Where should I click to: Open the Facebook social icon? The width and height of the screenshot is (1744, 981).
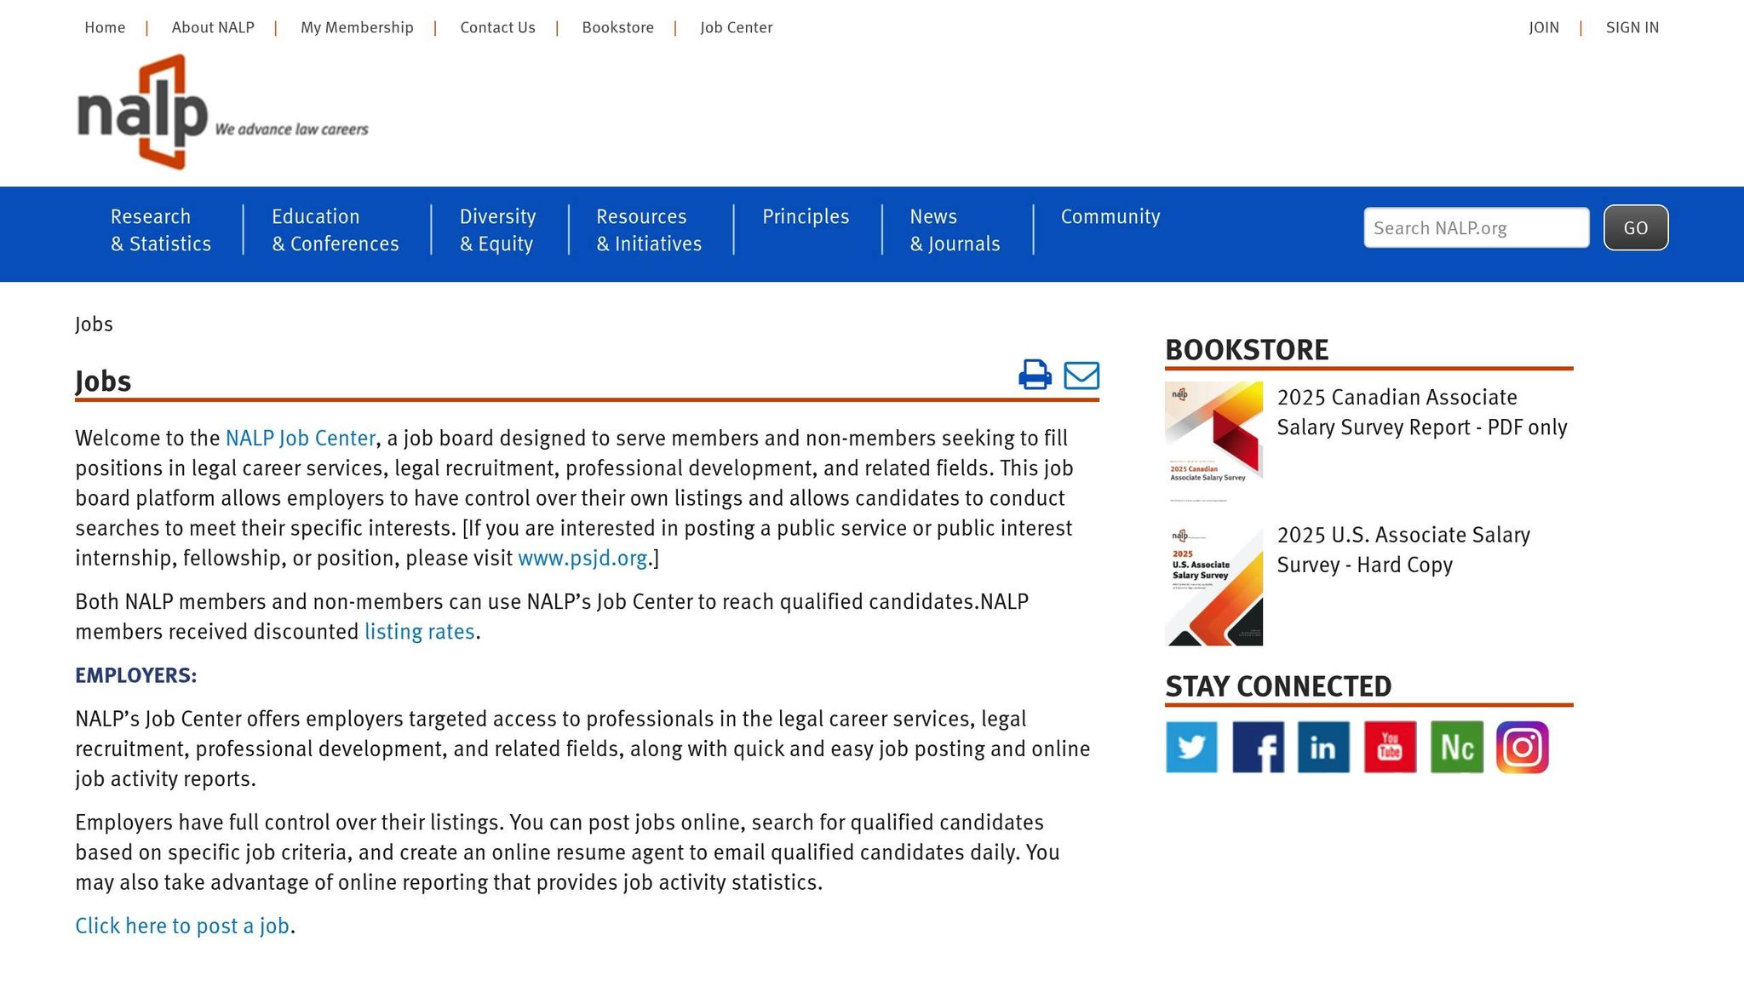[1258, 747]
